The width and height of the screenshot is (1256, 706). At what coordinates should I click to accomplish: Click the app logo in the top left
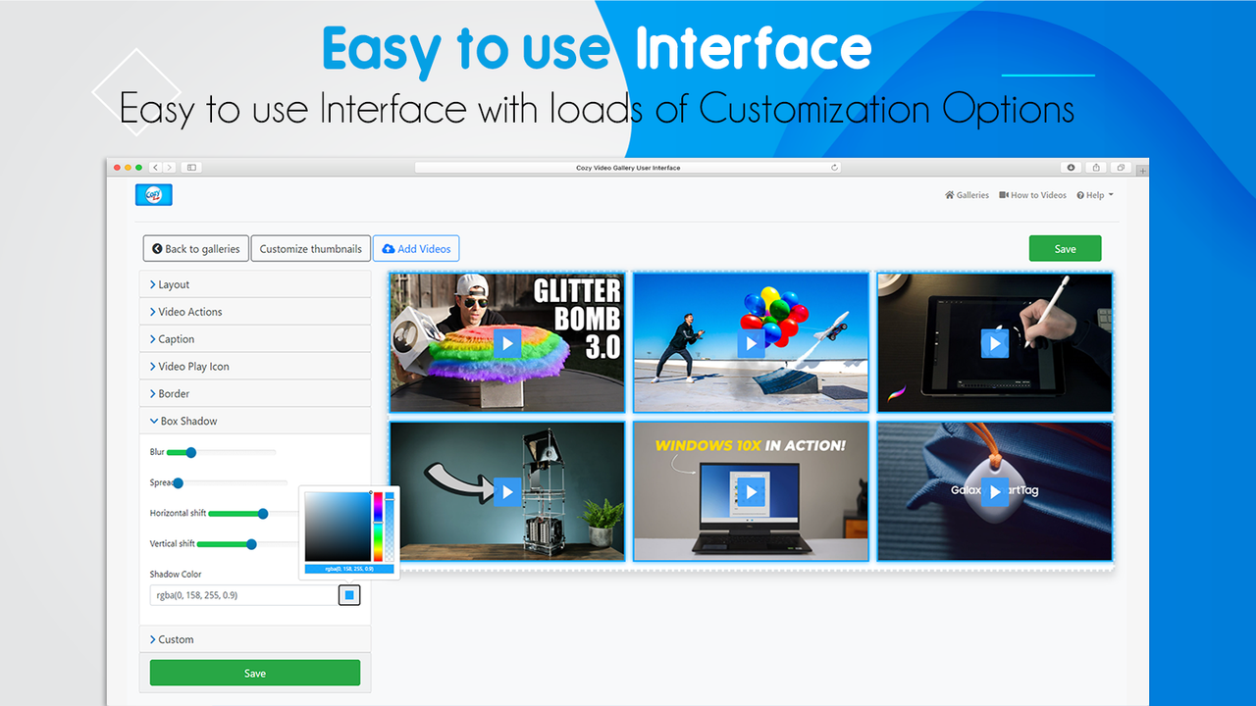click(153, 194)
